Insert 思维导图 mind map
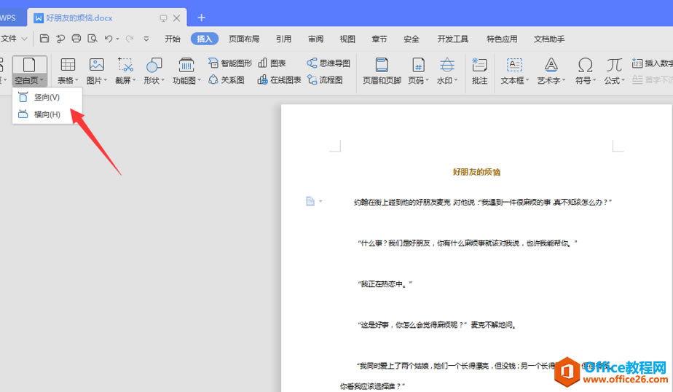This screenshot has width=673, height=392. pos(328,63)
